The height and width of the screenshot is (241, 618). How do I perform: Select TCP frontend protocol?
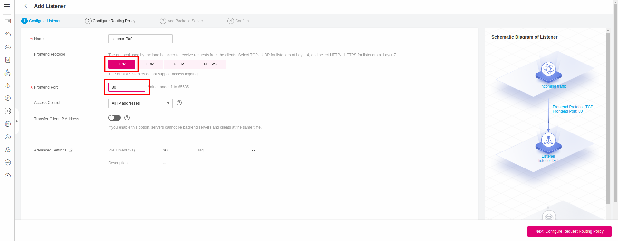point(122,64)
